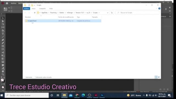
Task: Open Microsoft Edge from the taskbar
Action: (83, 95)
